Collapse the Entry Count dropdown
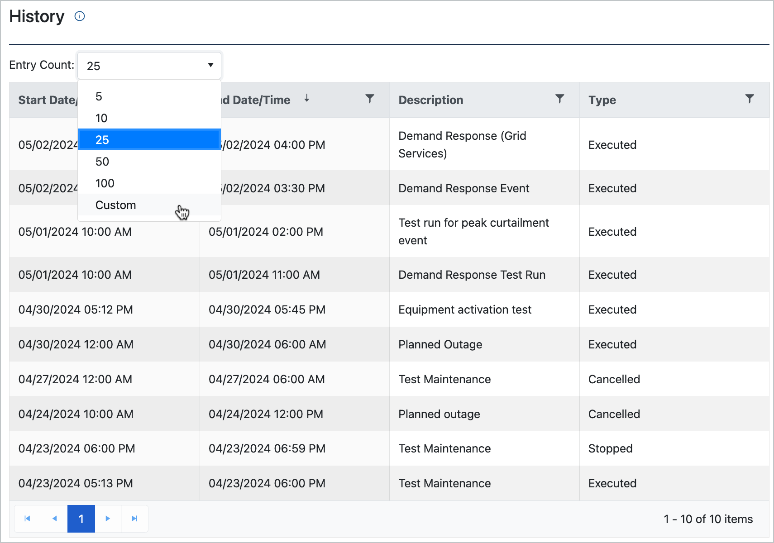This screenshot has width=774, height=543. 210,66
